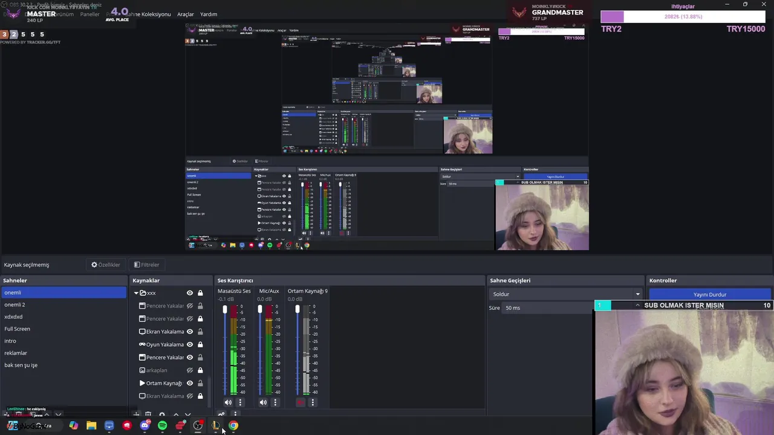Image resolution: width=774 pixels, height=435 pixels.
Task: Hide the visible Ekran Yakalama source
Action: [190, 332]
